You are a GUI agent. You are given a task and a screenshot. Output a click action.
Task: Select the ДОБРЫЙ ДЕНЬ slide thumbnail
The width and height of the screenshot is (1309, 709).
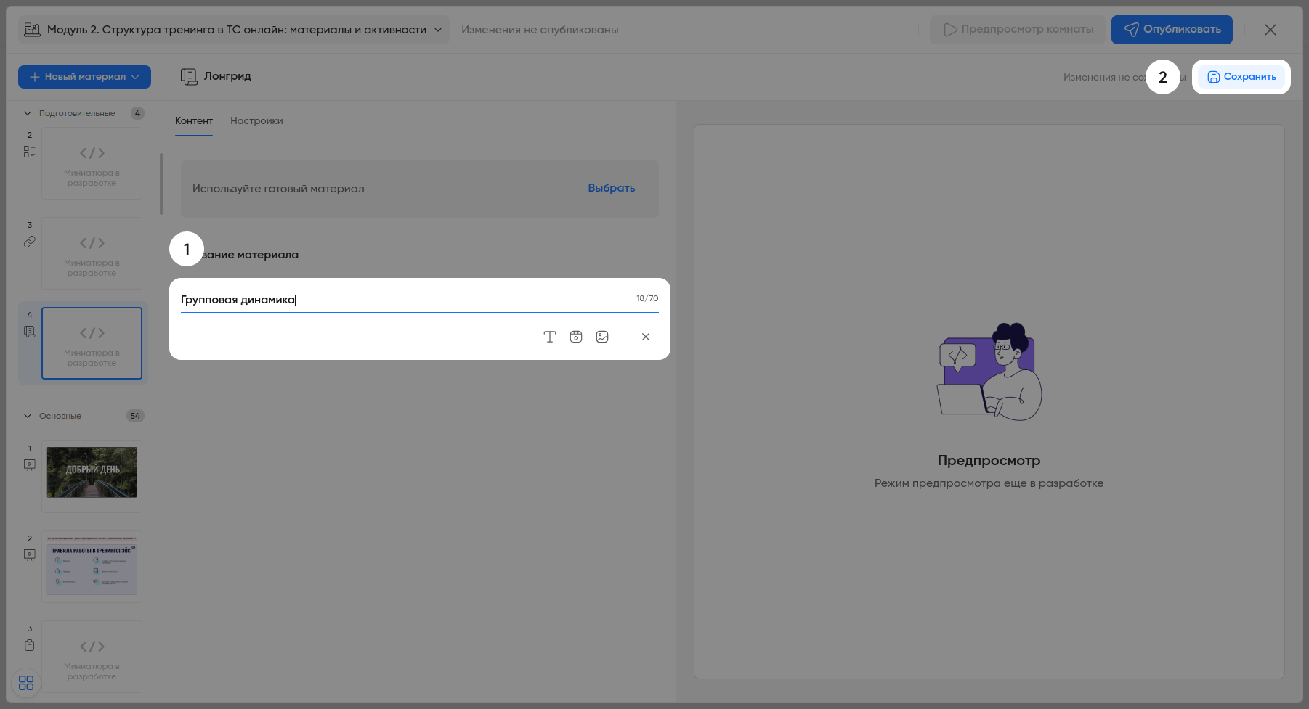[x=92, y=472]
